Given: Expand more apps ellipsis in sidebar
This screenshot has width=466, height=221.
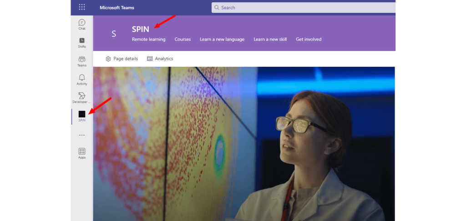Looking at the screenshot, I should 82,135.
